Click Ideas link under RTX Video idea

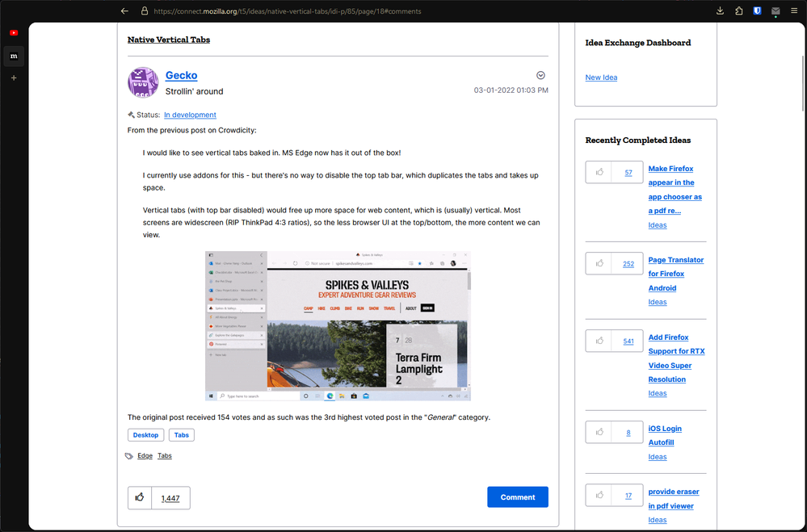[x=658, y=393]
